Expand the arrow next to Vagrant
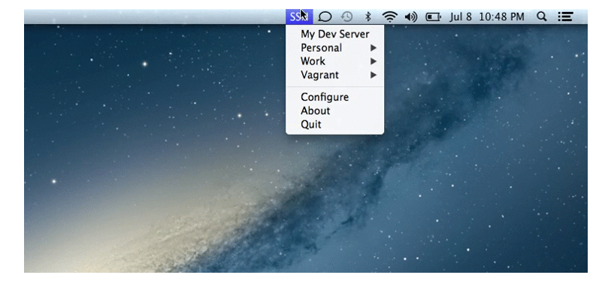Image resolution: width=602 pixels, height=281 pixels. (x=374, y=75)
